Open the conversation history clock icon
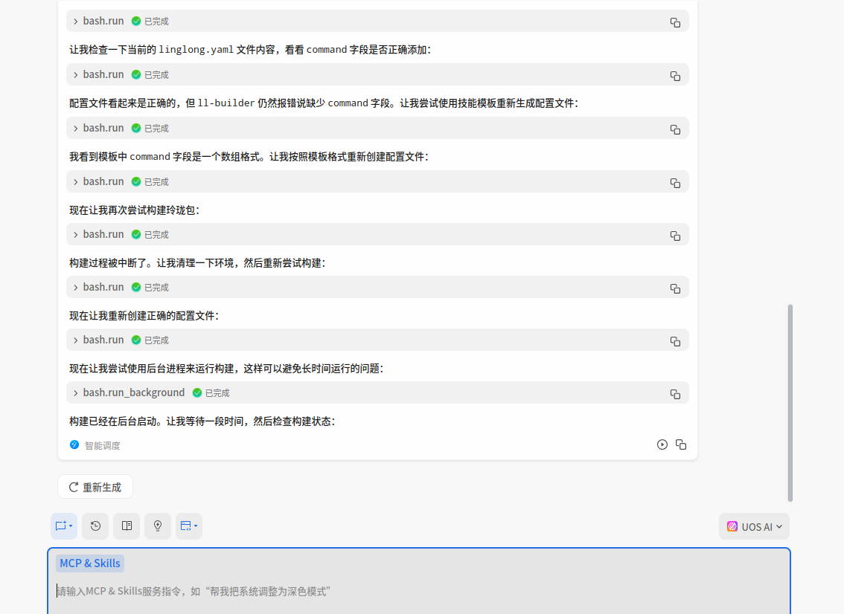The height and width of the screenshot is (614, 844). [95, 526]
